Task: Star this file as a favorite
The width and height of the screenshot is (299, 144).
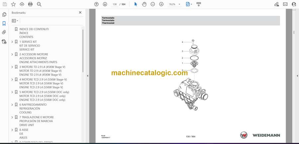Action: [13, 4]
